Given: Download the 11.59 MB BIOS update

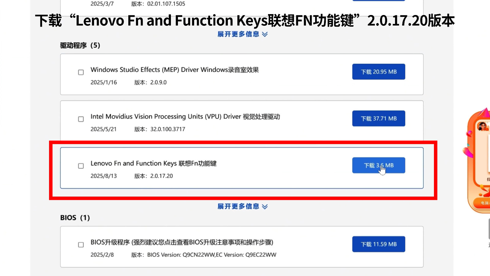Looking at the screenshot, I should pyautogui.click(x=379, y=244).
